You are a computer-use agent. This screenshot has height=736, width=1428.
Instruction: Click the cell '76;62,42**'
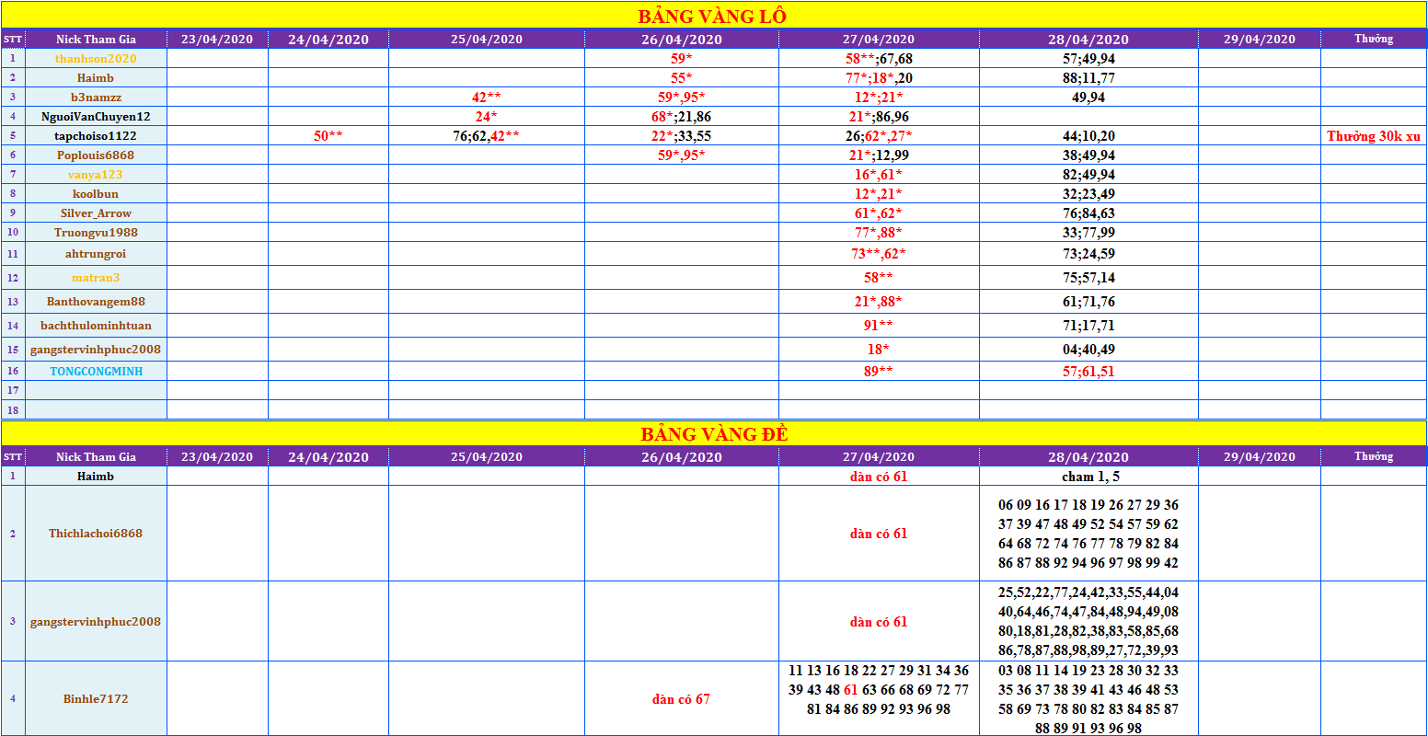coord(487,135)
